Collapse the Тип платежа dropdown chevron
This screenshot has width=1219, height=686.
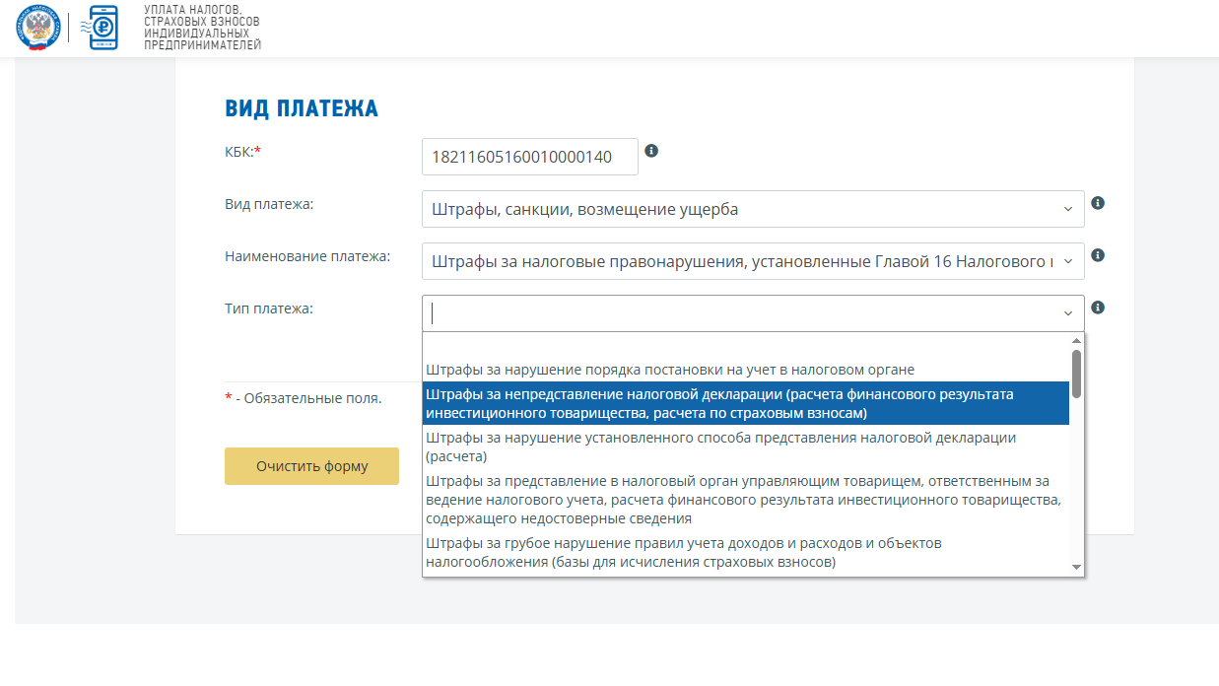pyautogui.click(x=1067, y=313)
